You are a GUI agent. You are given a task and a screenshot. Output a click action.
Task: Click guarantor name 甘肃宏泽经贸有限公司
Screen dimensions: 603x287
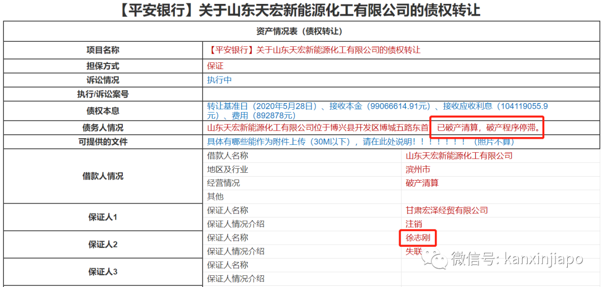pyautogui.click(x=446, y=210)
